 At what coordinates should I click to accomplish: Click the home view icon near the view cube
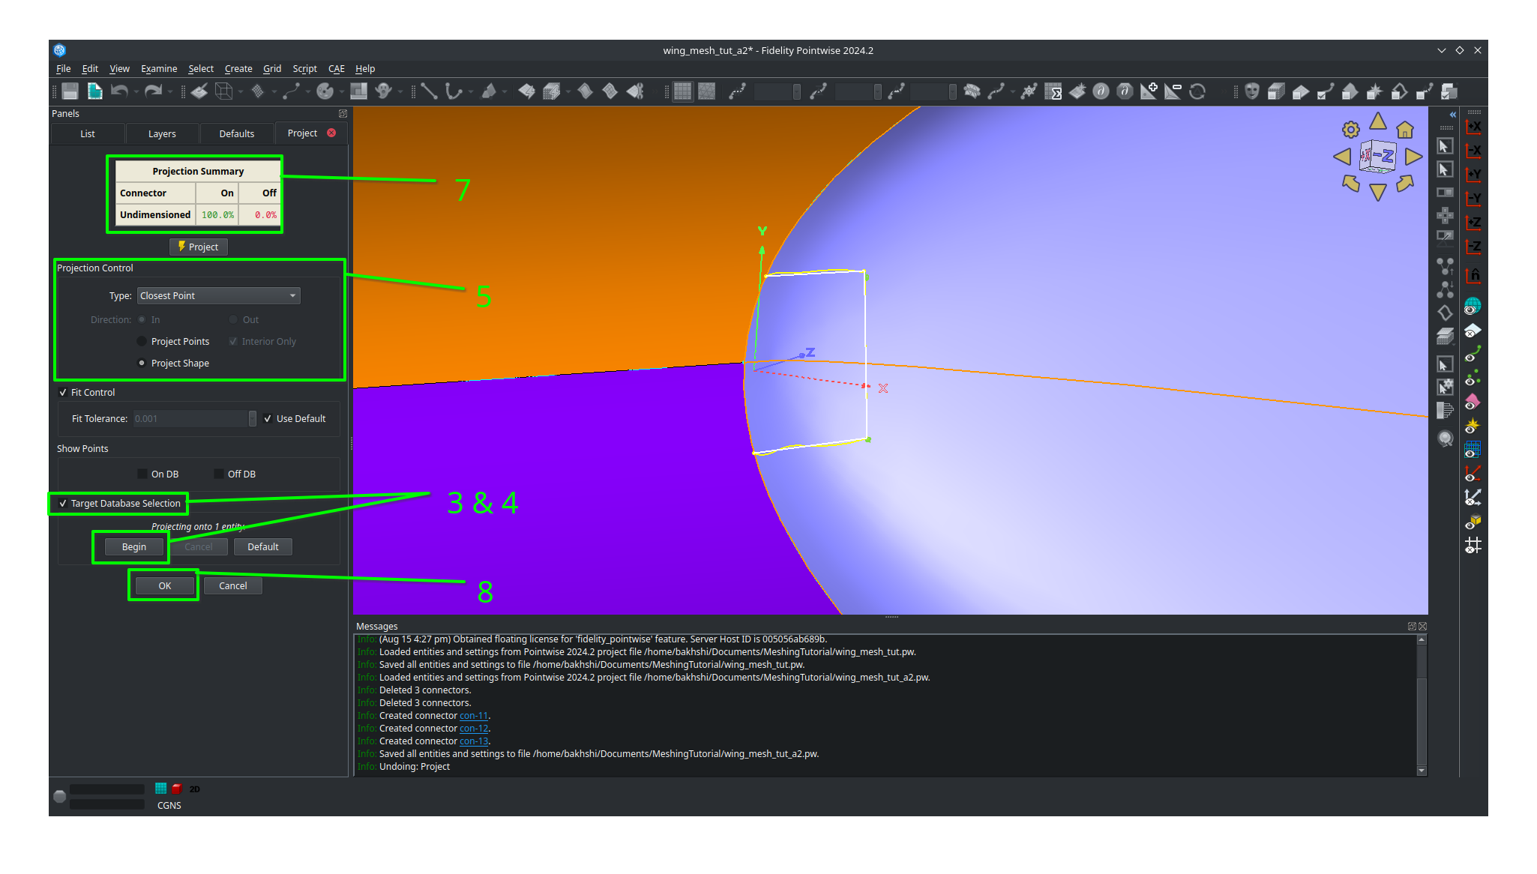pos(1405,129)
